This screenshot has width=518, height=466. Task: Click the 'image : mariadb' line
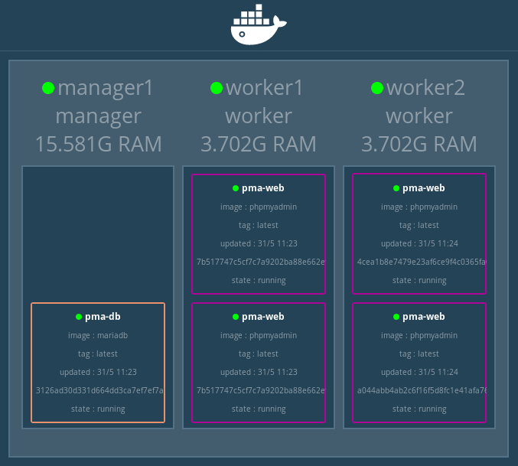click(x=98, y=335)
